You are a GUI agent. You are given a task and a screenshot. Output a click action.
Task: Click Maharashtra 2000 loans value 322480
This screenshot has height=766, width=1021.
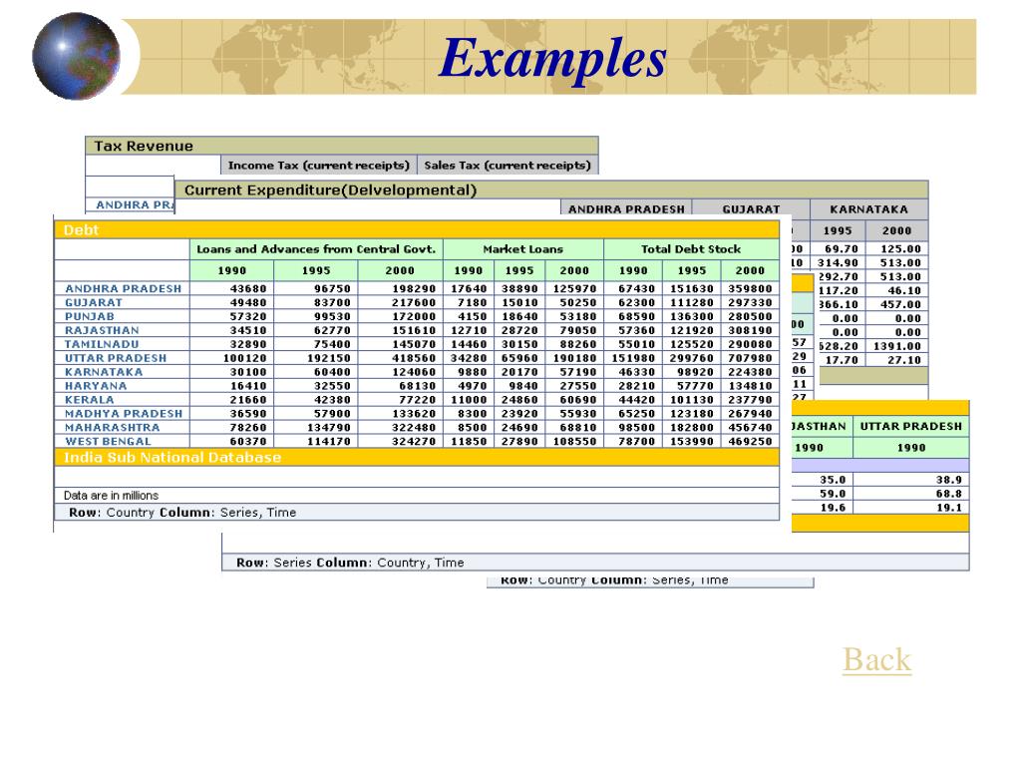point(414,427)
